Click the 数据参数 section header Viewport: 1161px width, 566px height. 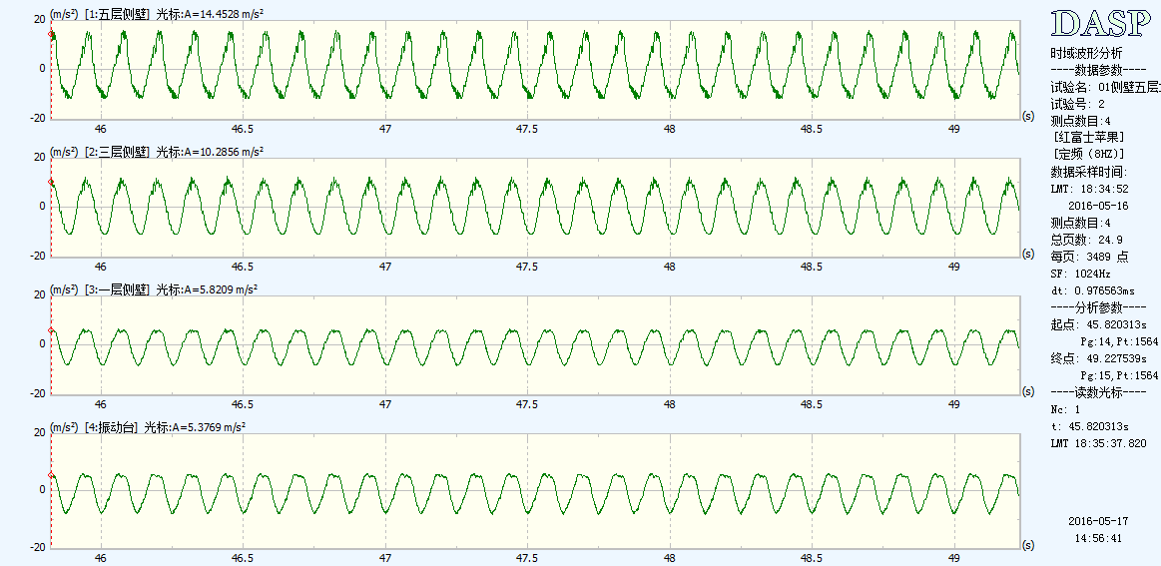(x=1099, y=71)
